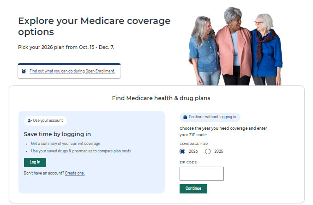Viewport: 313px width, 205px height.
Task: Choose the 2025 coverage year option
Action: pos(208,151)
